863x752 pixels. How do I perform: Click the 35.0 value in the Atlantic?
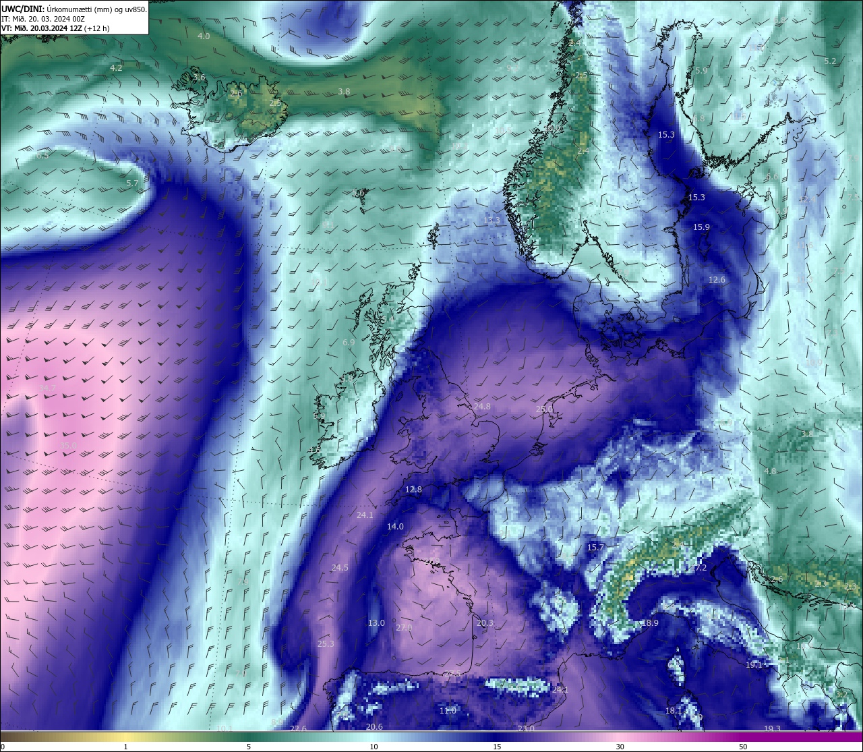(x=68, y=446)
